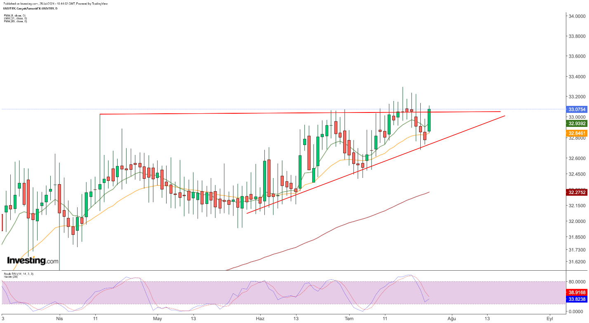Screen dimensions: 589x323
Task: Click the green EMA value tag 32.9392
Action: pos(577,123)
